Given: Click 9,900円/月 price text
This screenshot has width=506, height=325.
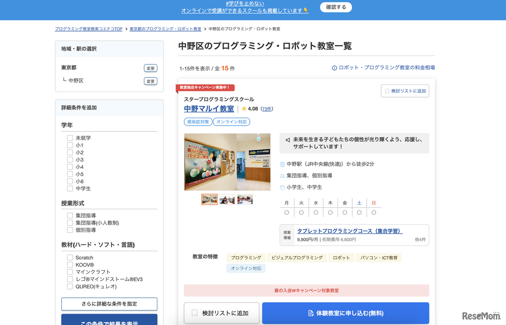Looking at the screenshot, I should click(308, 240).
